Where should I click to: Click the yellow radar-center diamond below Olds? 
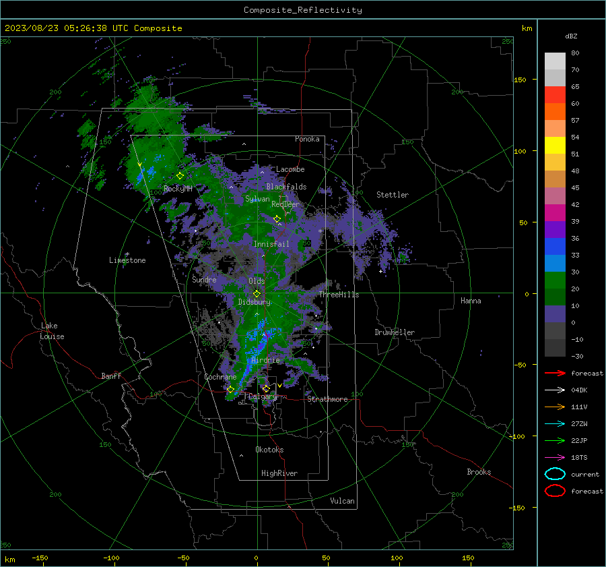[x=257, y=294]
